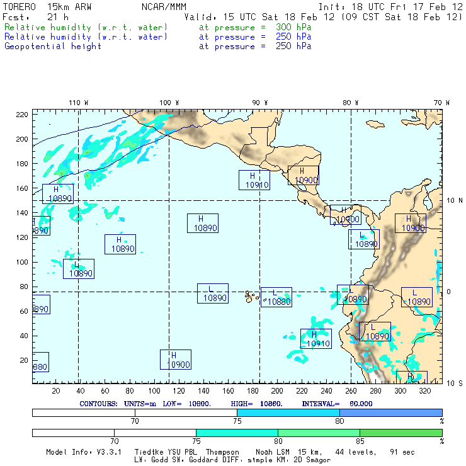Screen dimensions: 466x466
Task: Click the '10 N' latitude label
Action: 455,201
